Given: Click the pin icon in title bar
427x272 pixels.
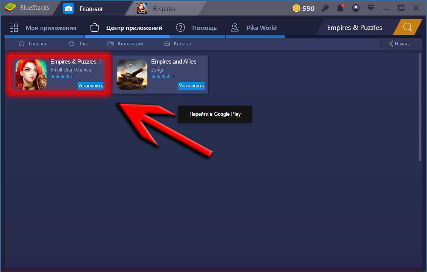Looking at the screenshot, I should (325, 8).
